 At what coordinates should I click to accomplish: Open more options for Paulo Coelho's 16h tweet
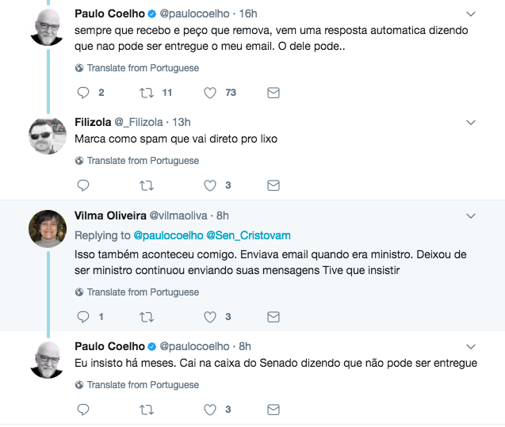click(470, 14)
